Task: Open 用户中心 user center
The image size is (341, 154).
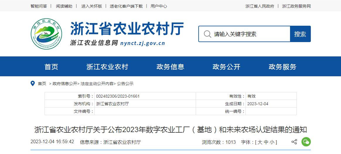Action: pyautogui.click(x=159, y=6)
